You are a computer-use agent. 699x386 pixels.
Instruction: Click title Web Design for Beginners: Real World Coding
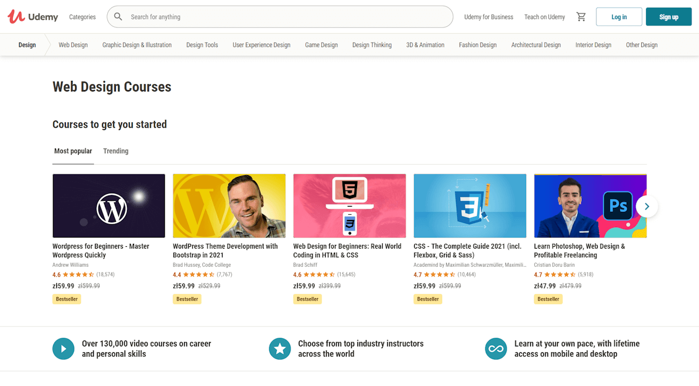point(347,251)
